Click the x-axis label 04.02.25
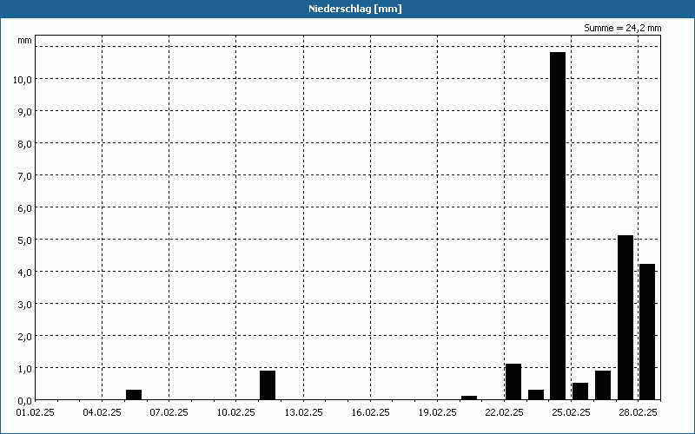The image size is (695, 434). [x=102, y=413]
